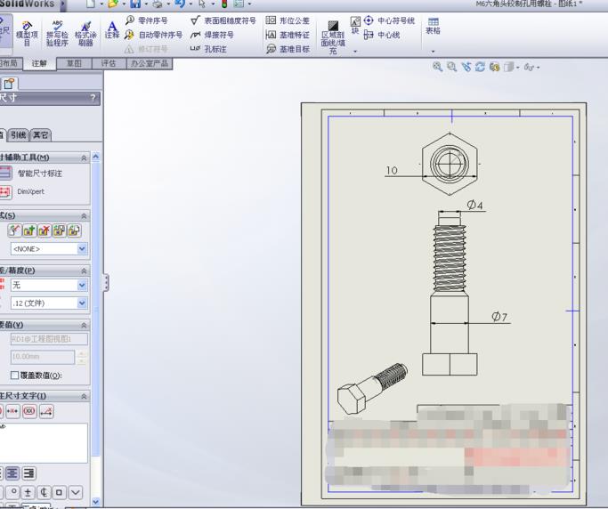Click the Zoom to Fit icon
The image size is (608, 509).
pyautogui.click(x=437, y=67)
